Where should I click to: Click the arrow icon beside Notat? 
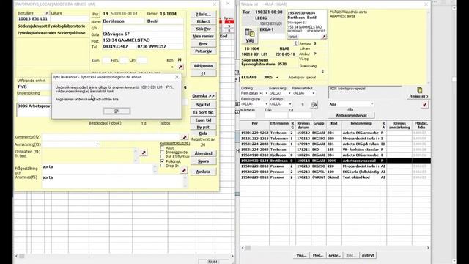pos(324,37)
